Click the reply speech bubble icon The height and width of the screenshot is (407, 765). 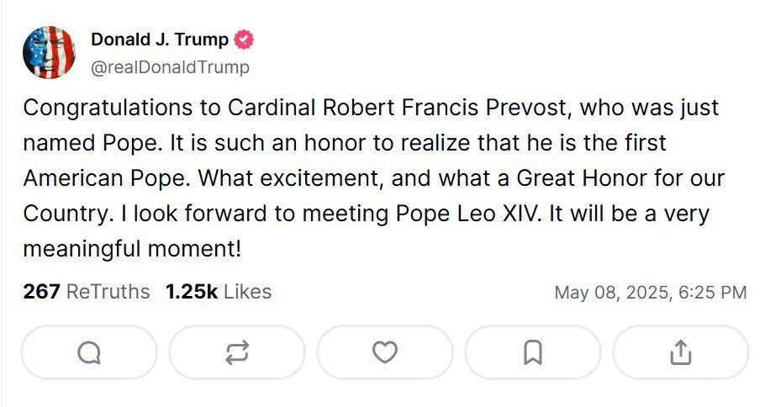(x=89, y=352)
